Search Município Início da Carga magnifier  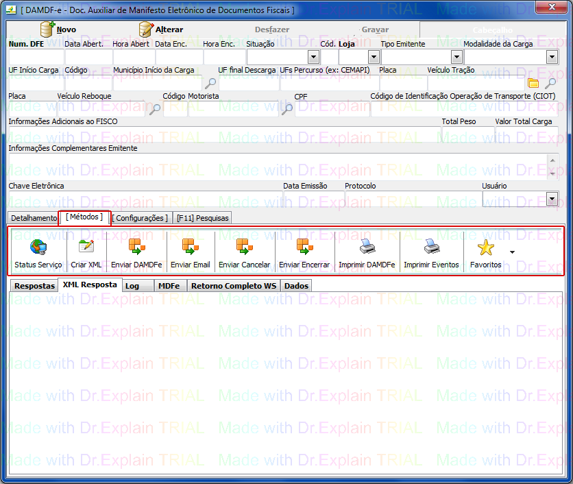[210, 84]
